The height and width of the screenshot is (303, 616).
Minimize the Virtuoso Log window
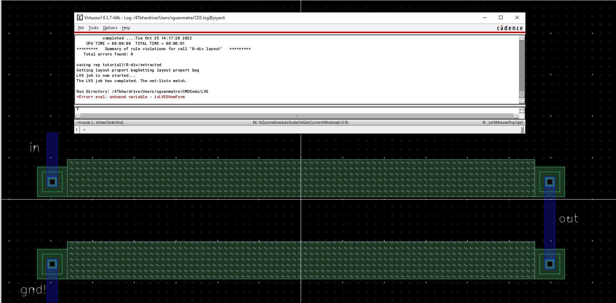(485, 17)
